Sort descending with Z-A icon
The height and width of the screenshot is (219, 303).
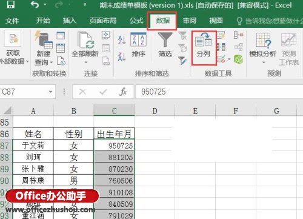(122, 56)
